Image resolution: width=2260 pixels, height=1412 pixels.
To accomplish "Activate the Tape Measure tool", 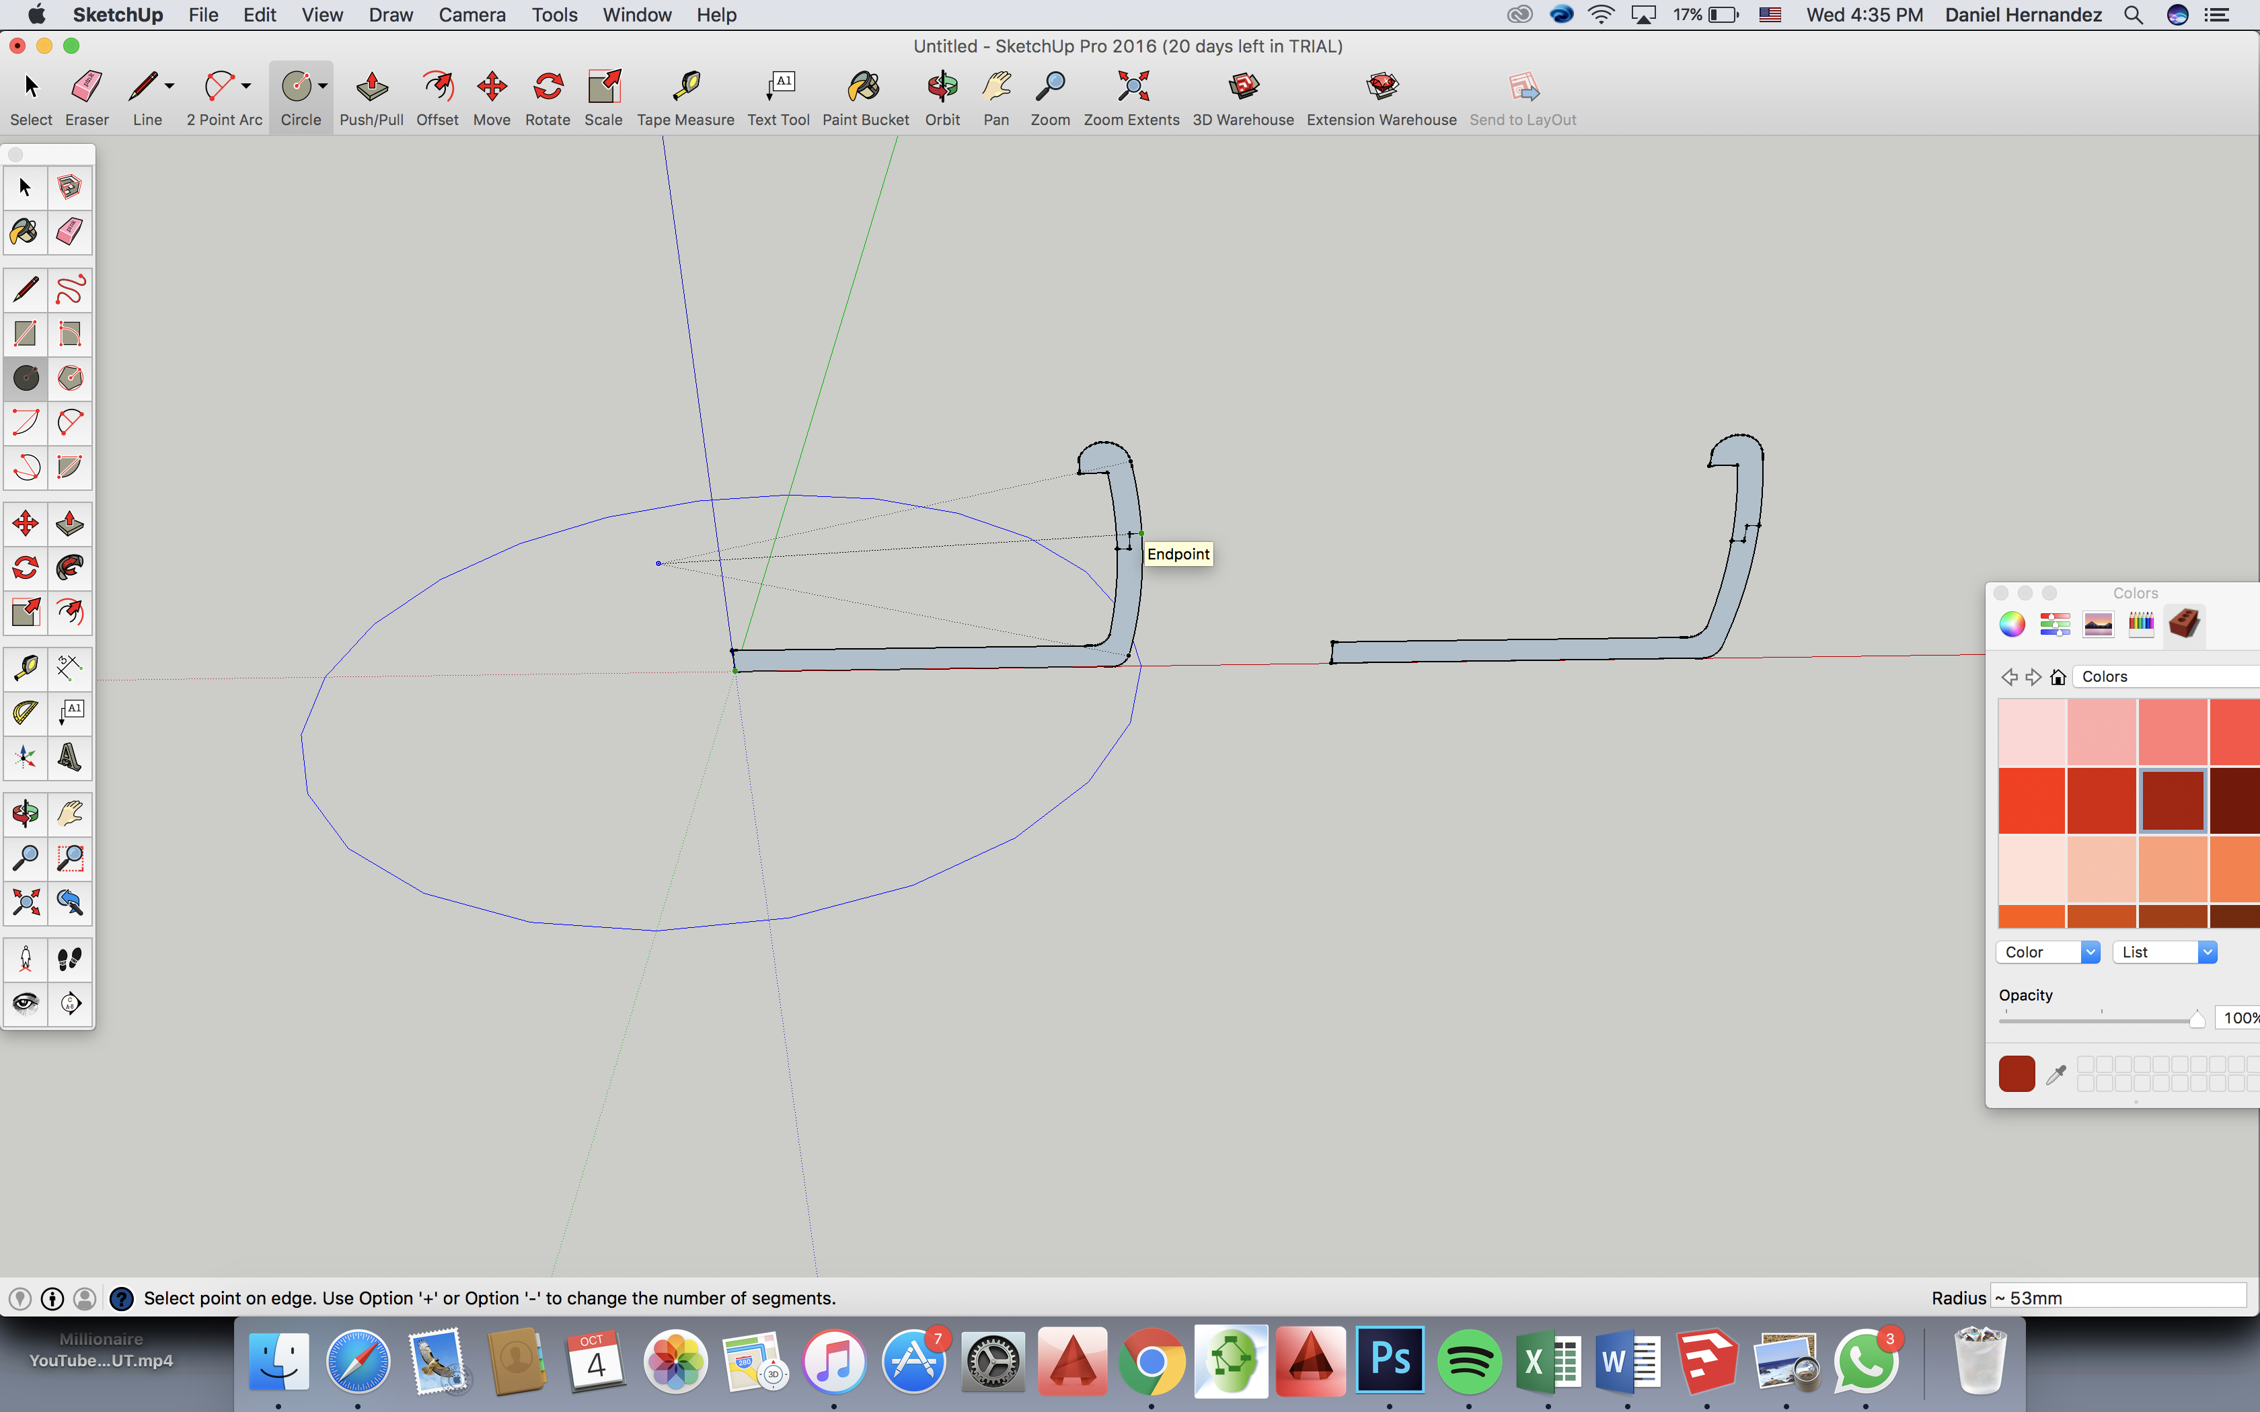I will (685, 97).
